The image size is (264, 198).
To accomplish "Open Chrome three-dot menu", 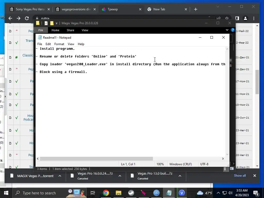I will [254, 18].
